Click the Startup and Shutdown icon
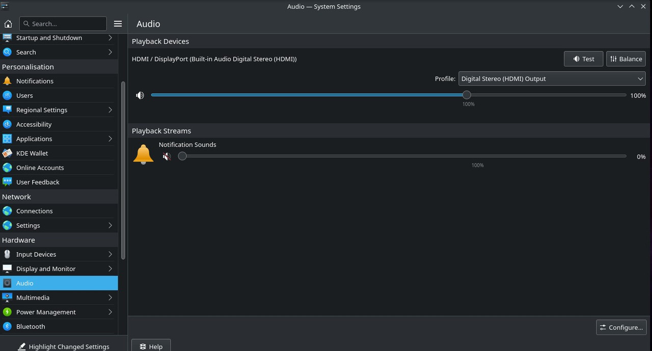 (x=7, y=38)
